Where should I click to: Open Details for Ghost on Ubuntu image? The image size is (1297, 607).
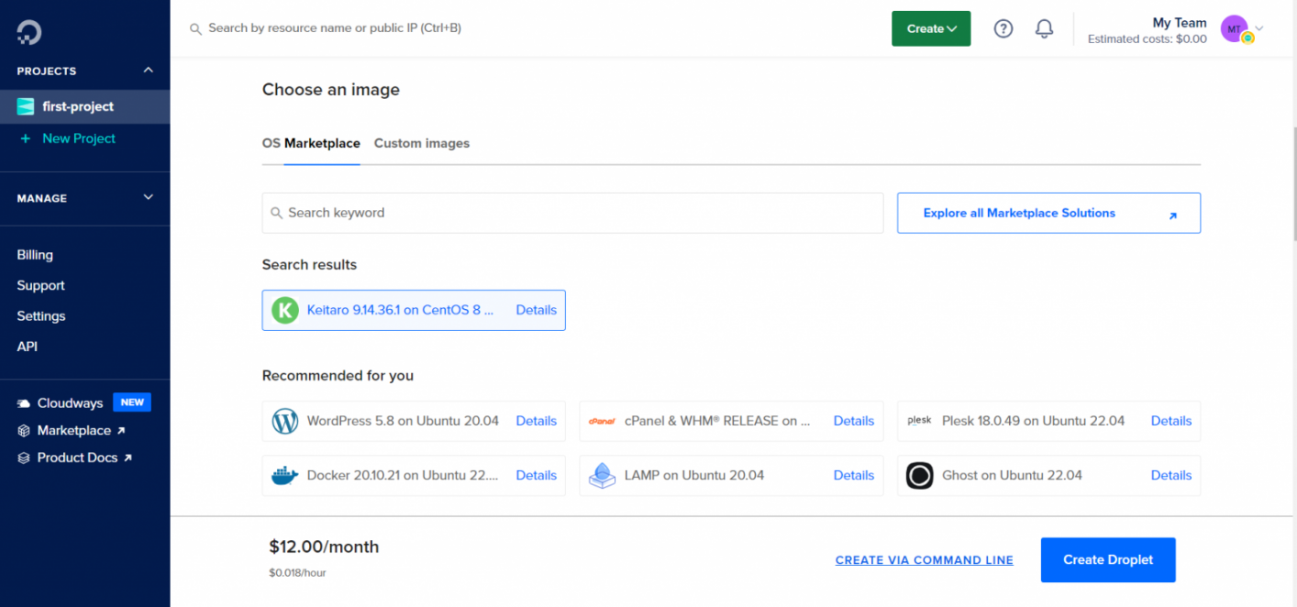[1171, 475]
